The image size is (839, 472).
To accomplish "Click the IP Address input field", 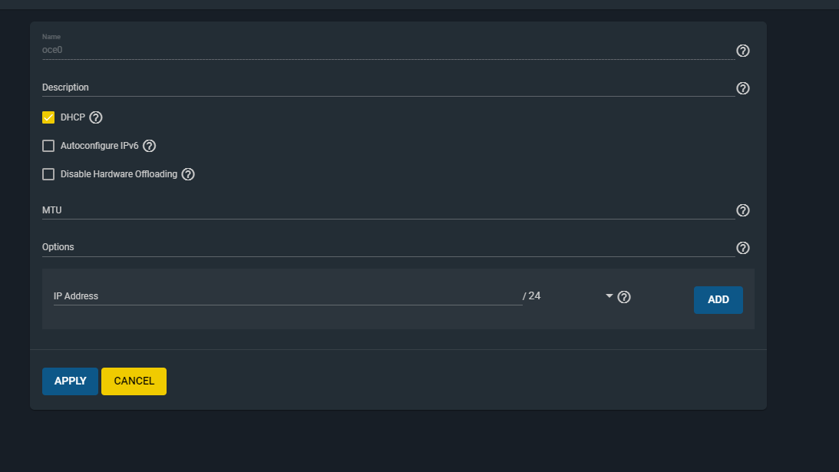I will [x=287, y=296].
